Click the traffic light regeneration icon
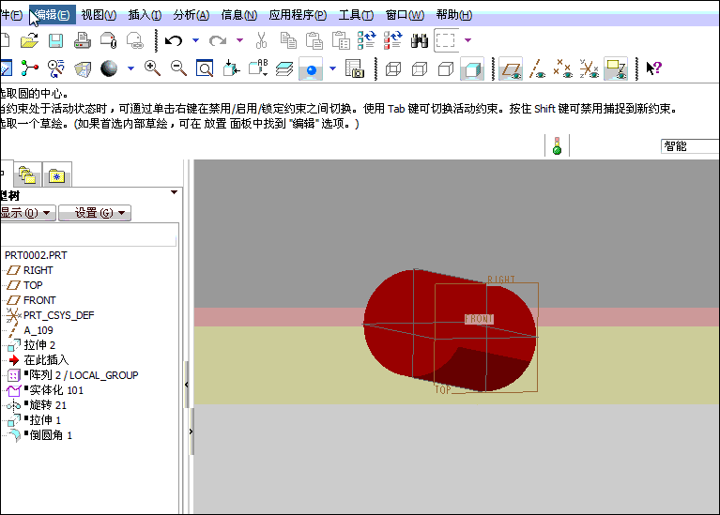 point(557,146)
